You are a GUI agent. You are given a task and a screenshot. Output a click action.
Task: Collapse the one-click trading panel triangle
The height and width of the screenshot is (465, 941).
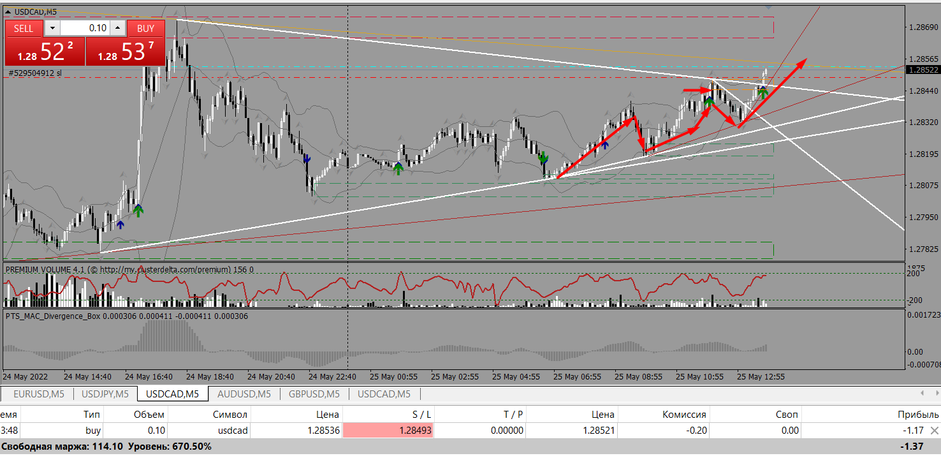[7, 11]
